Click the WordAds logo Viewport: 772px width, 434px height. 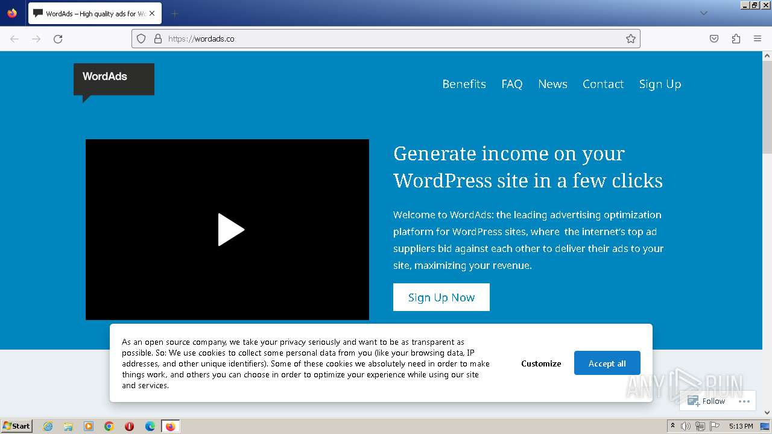click(114, 83)
